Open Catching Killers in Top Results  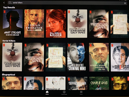click(x=120, y=24)
